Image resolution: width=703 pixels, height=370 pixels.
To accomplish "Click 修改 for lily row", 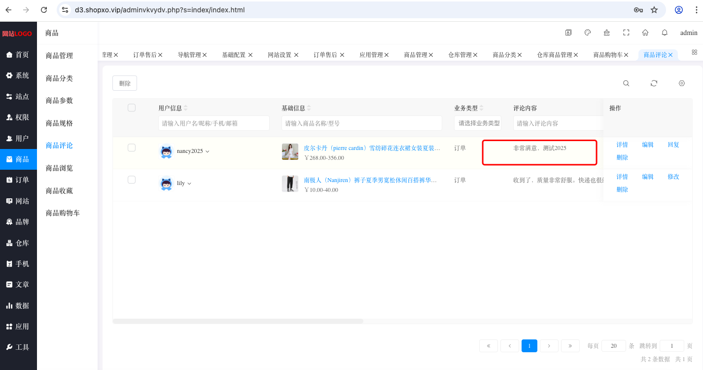I will 673,177.
